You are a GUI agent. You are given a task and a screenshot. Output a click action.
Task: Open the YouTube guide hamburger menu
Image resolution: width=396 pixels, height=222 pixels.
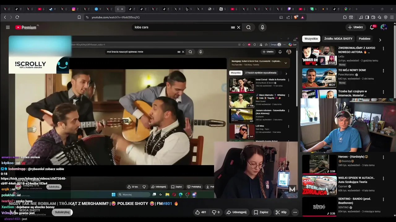point(8,27)
